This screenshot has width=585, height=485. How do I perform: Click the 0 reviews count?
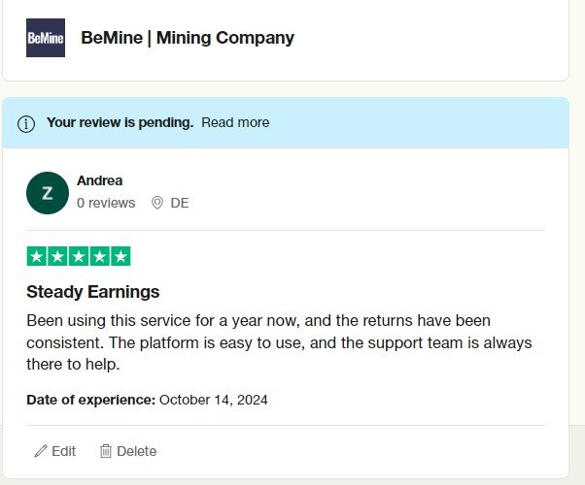tap(106, 203)
